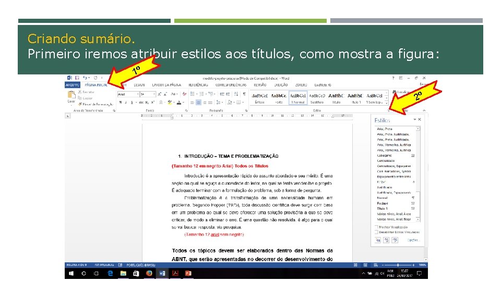Click the align left icon
501x281 pixels.
193,103
